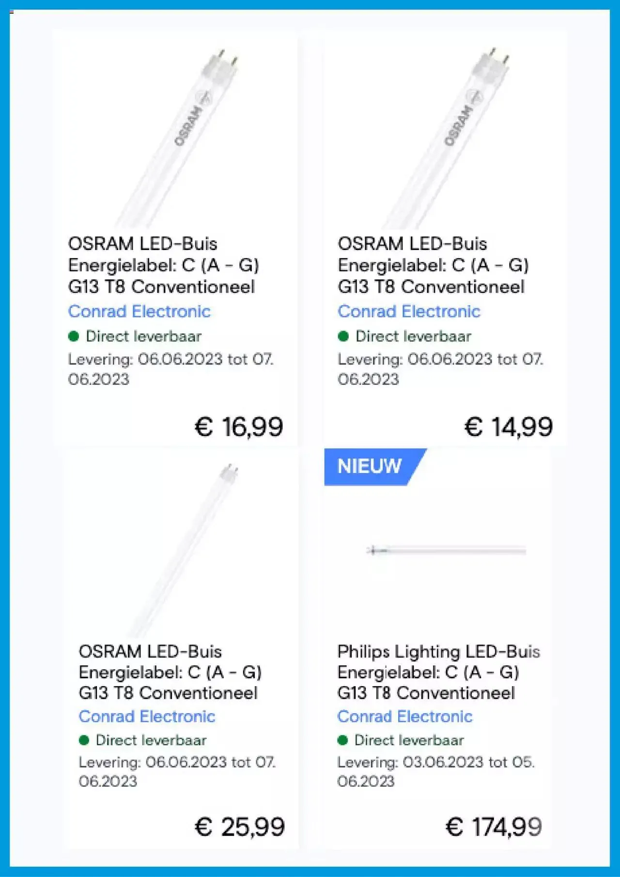Image resolution: width=620 pixels, height=877 pixels.
Task: Click the blue NIEUW badge
Action: click(370, 466)
